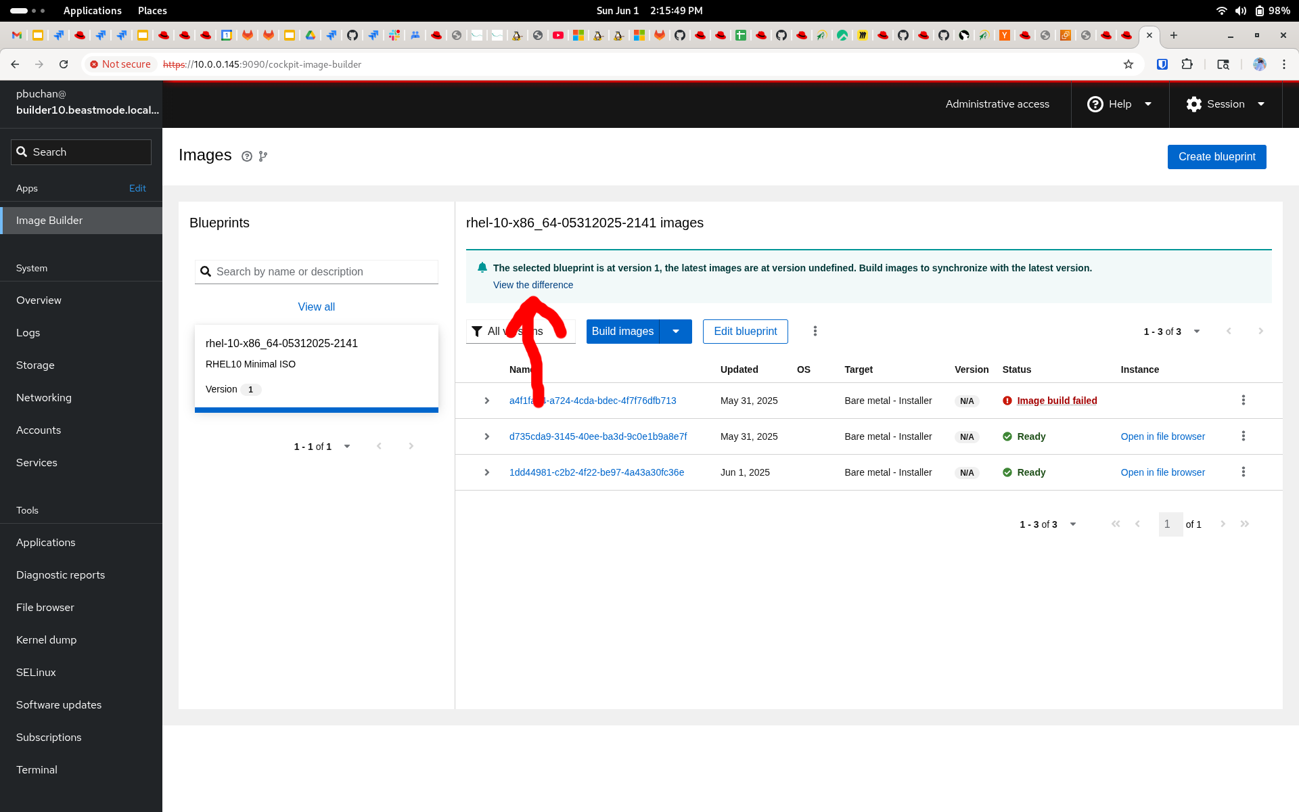Open browser extensions puzzle icon
The width and height of the screenshot is (1299, 812).
coord(1187,64)
